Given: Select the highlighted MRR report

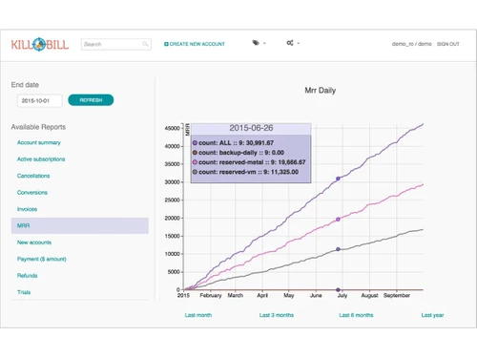Looking at the screenshot, I should (80, 225).
